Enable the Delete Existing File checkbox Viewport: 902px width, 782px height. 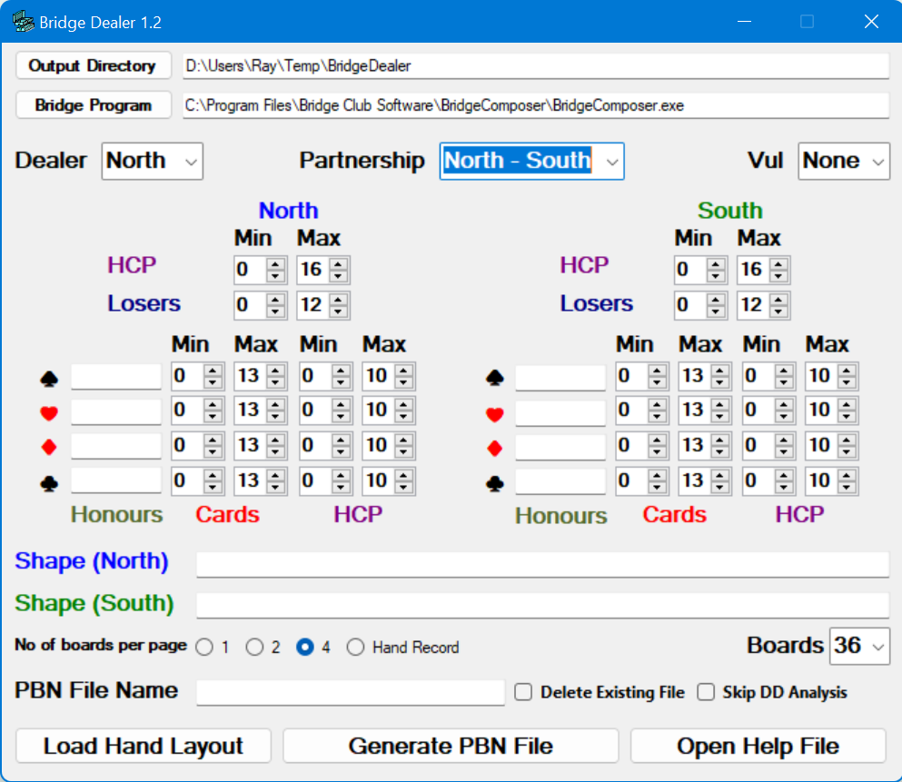click(523, 692)
